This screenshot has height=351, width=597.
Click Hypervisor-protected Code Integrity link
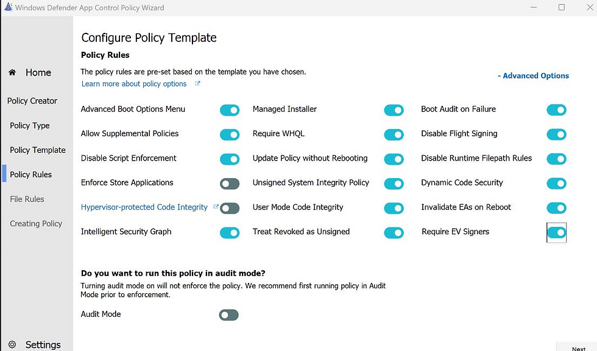(144, 207)
